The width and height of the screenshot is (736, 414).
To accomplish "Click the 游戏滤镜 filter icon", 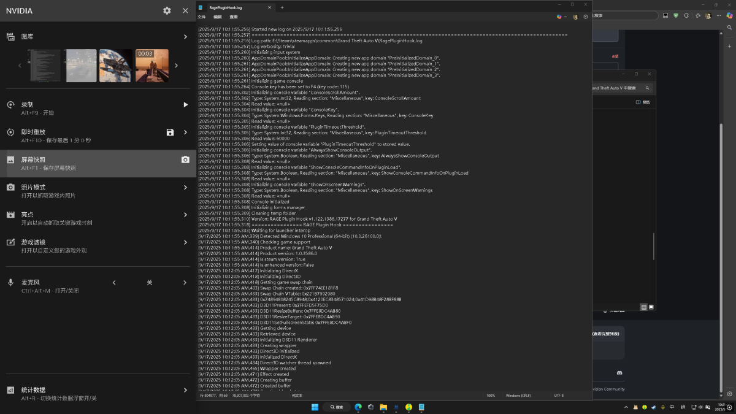I will (x=10, y=242).
